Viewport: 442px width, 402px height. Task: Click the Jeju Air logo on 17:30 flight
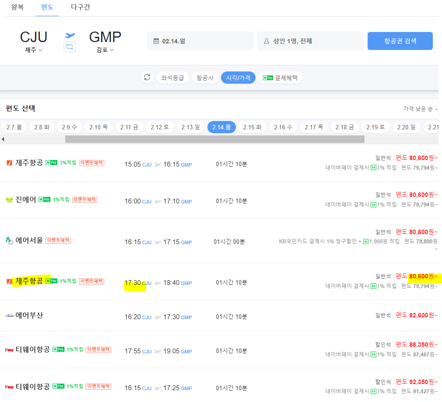[x=9, y=281]
